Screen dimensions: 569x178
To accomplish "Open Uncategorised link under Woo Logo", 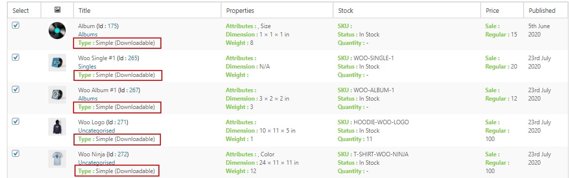I will click(97, 131).
